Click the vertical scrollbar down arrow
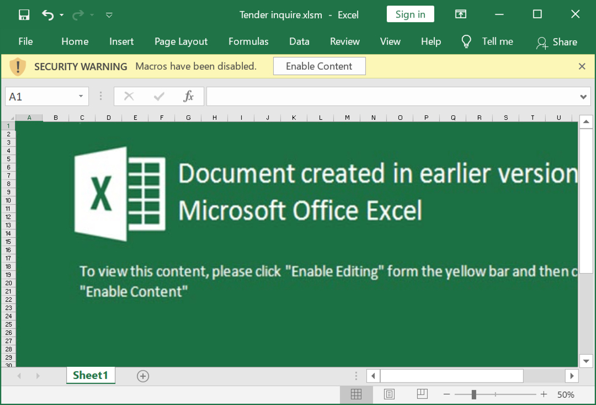Image resolution: width=596 pixels, height=405 pixels. pyautogui.click(x=586, y=361)
